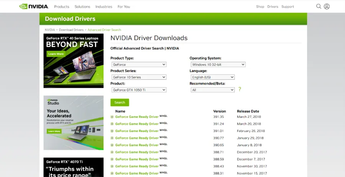345x177 pixels.
Task: Click Learn More on RTX 40 laptops ad
Action: click(x=56, y=54)
